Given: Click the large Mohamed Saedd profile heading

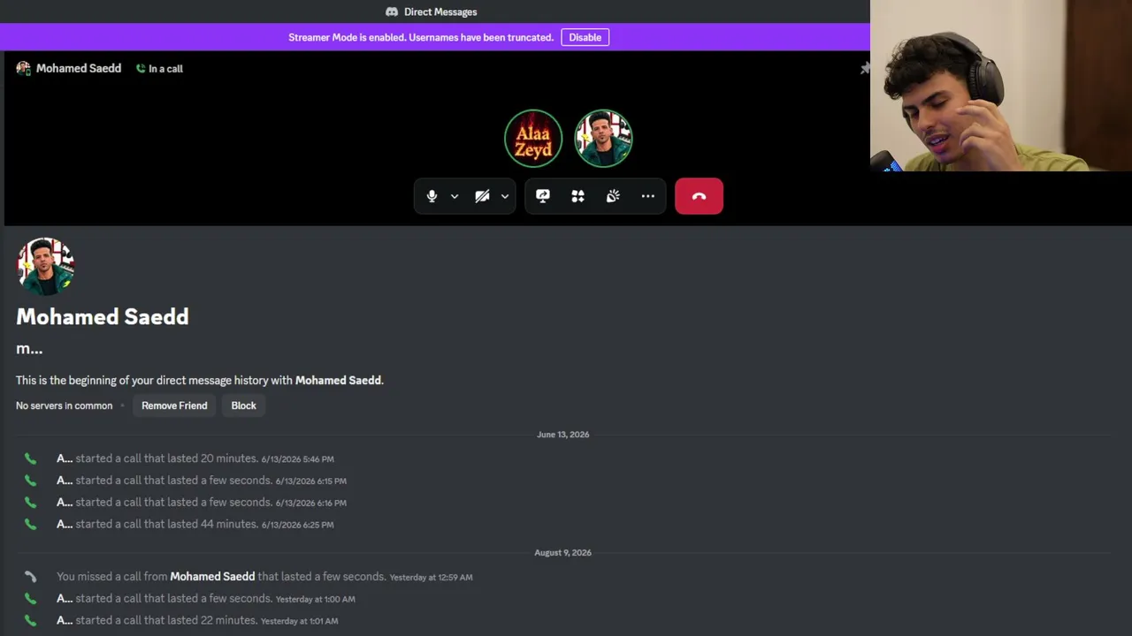Looking at the screenshot, I should [x=103, y=316].
